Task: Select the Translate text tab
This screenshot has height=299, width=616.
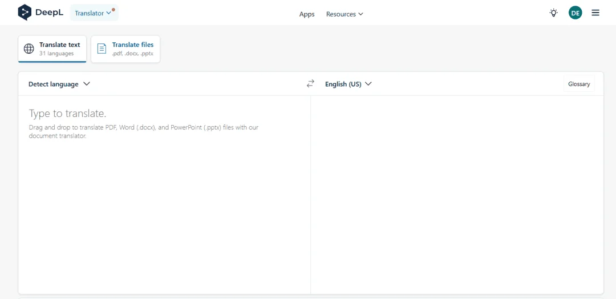Action: (52, 49)
